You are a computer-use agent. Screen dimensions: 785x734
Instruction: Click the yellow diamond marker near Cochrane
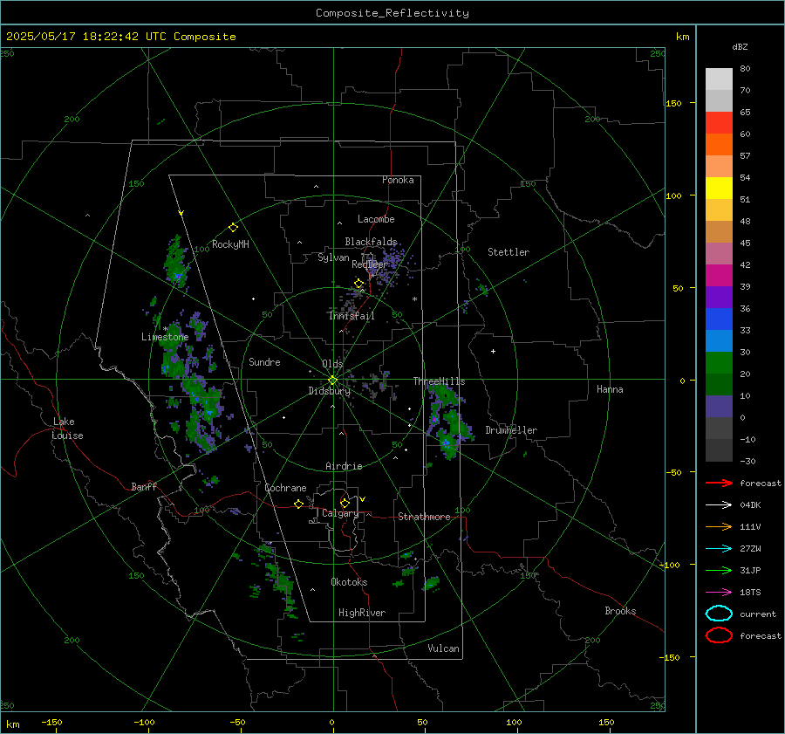point(298,504)
